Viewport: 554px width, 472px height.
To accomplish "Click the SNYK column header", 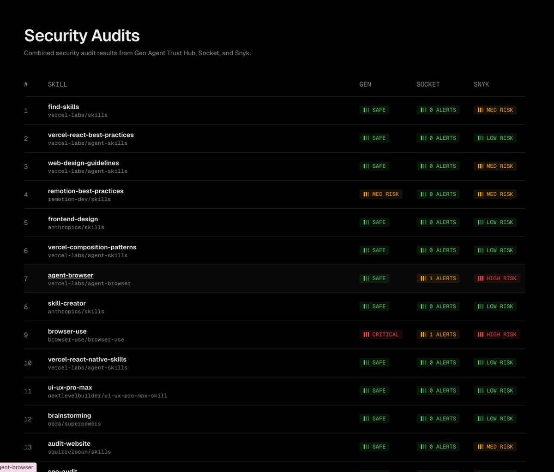I will (481, 85).
